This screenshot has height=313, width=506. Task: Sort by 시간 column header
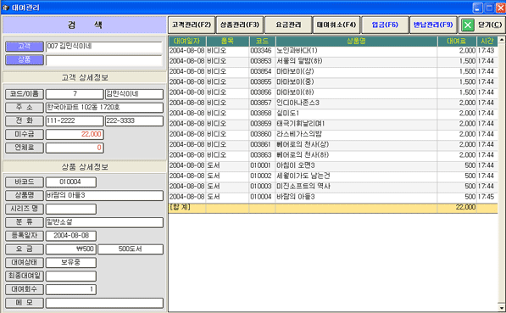point(487,41)
